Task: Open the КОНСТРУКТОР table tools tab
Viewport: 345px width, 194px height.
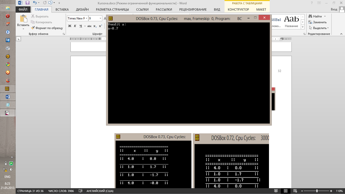Action: [x=238, y=9]
